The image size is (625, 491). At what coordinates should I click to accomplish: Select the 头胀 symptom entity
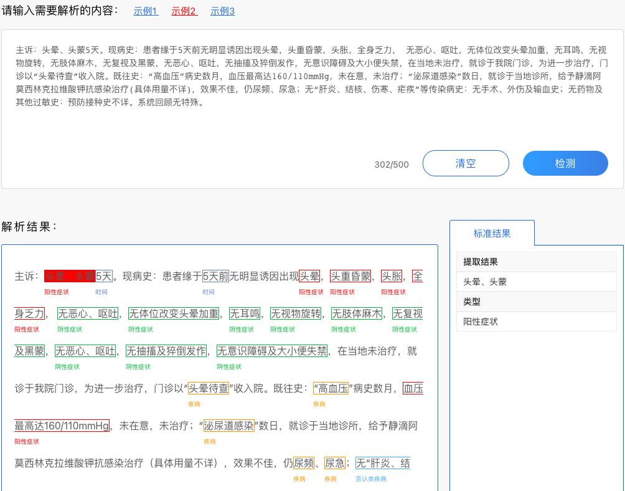[391, 276]
